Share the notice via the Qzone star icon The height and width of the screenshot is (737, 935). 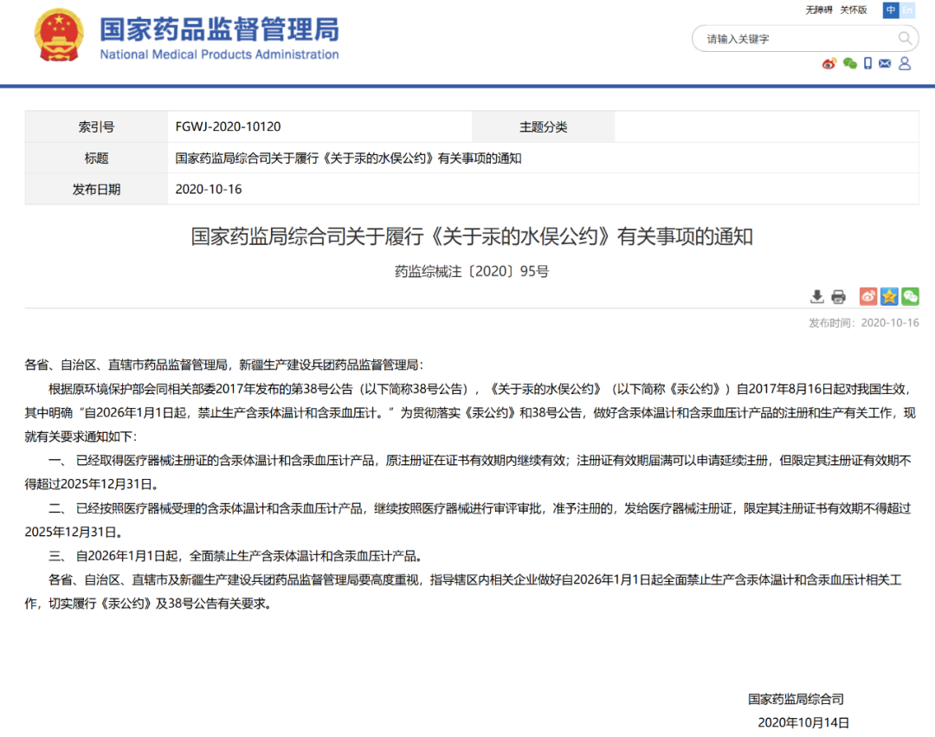click(888, 296)
